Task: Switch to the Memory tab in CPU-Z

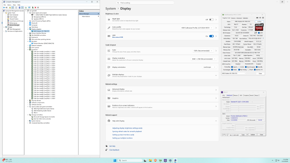Action: (236, 95)
